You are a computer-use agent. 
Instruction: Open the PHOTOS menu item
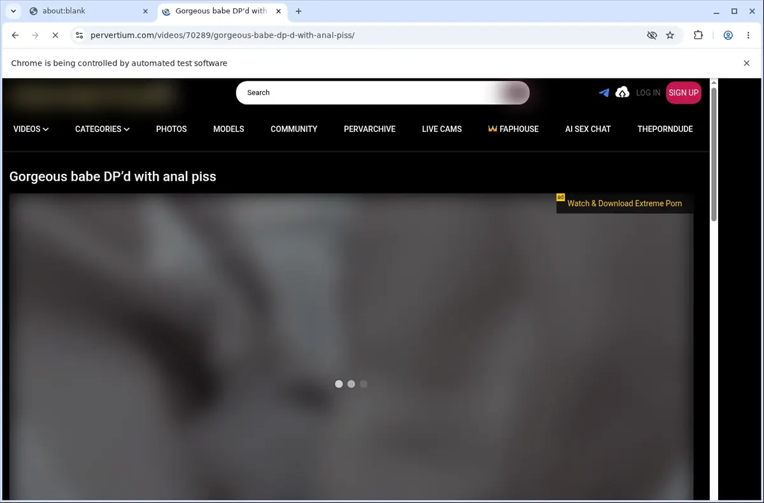(x=171, y=129)
